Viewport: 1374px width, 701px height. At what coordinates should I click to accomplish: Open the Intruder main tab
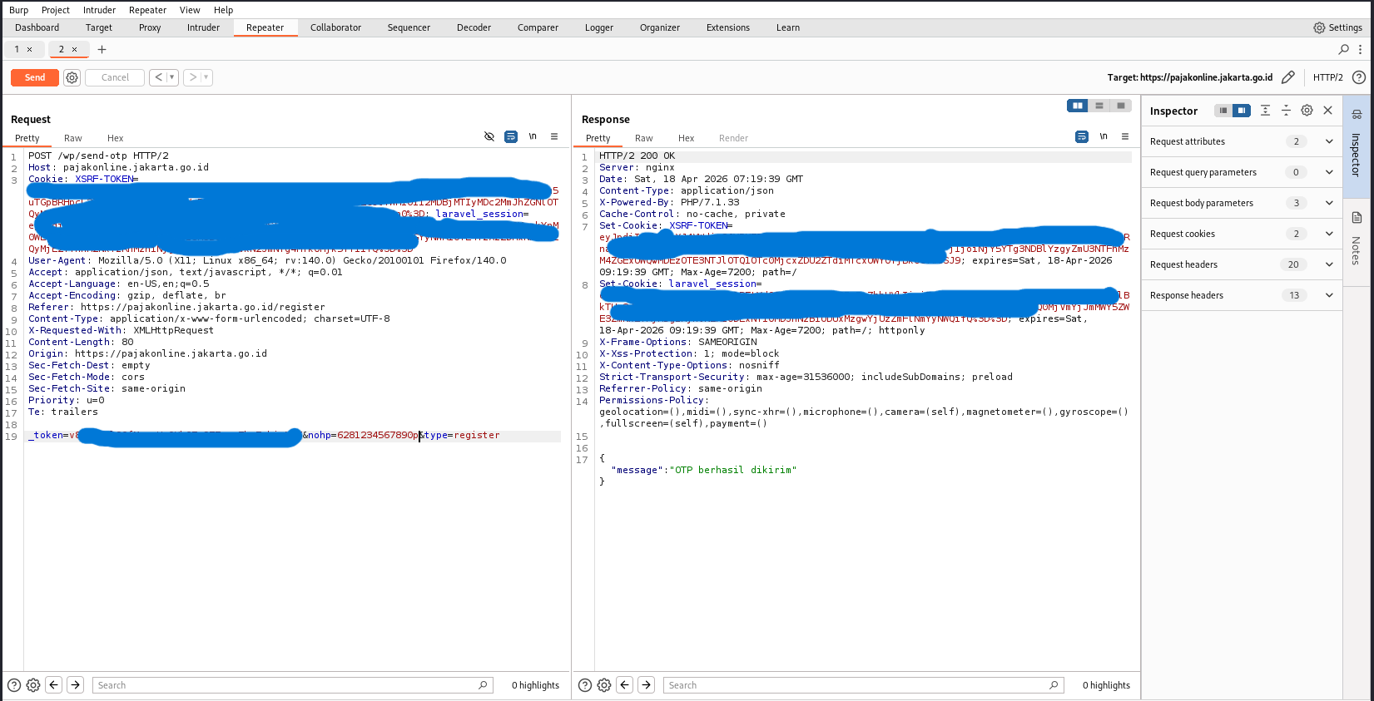coord(203,27)
